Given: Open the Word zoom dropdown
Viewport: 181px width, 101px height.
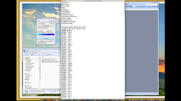Looking at the screenshot, I should pyautogui.click(x=134, y=6).
